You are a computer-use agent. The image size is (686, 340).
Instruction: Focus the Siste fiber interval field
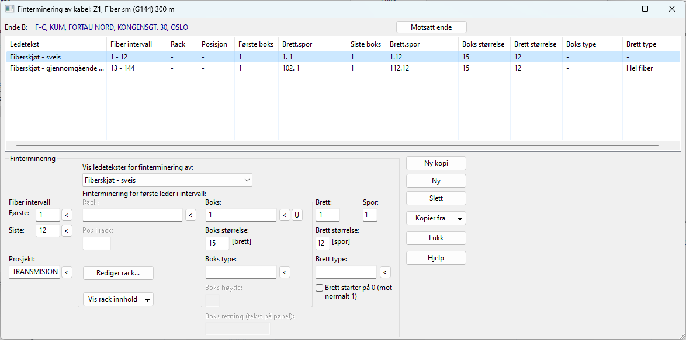(x=48, y=230)
